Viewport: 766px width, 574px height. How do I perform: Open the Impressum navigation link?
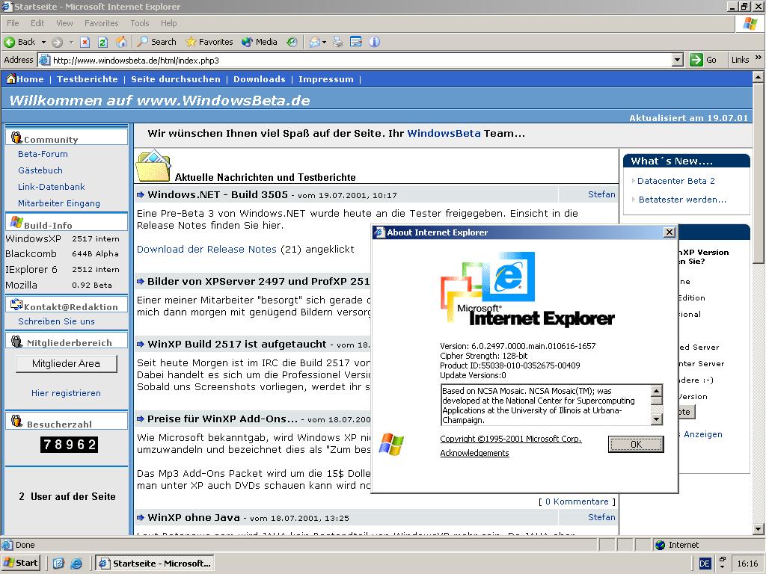(x=326, y=79)
